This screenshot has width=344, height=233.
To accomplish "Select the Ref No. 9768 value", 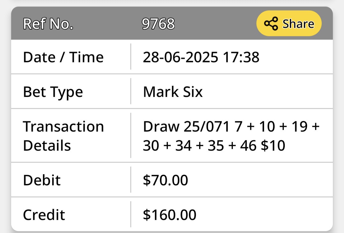I will click(158, 24).
